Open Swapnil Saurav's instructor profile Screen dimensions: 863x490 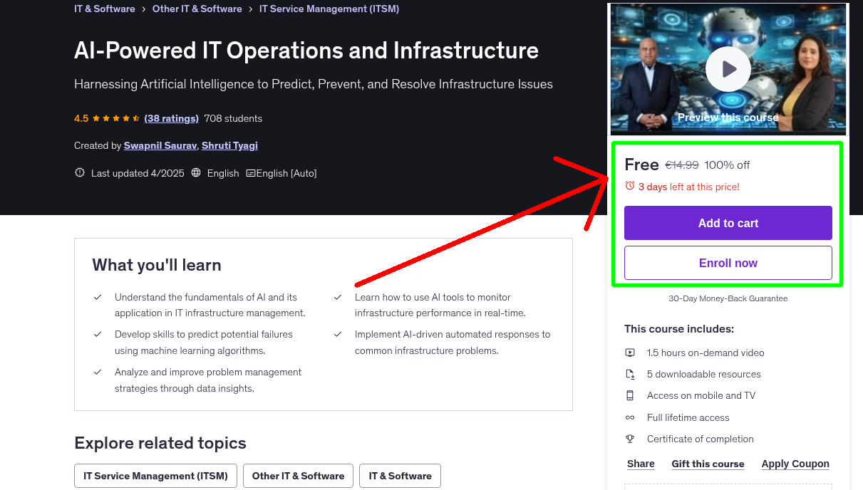coord(160,145)
